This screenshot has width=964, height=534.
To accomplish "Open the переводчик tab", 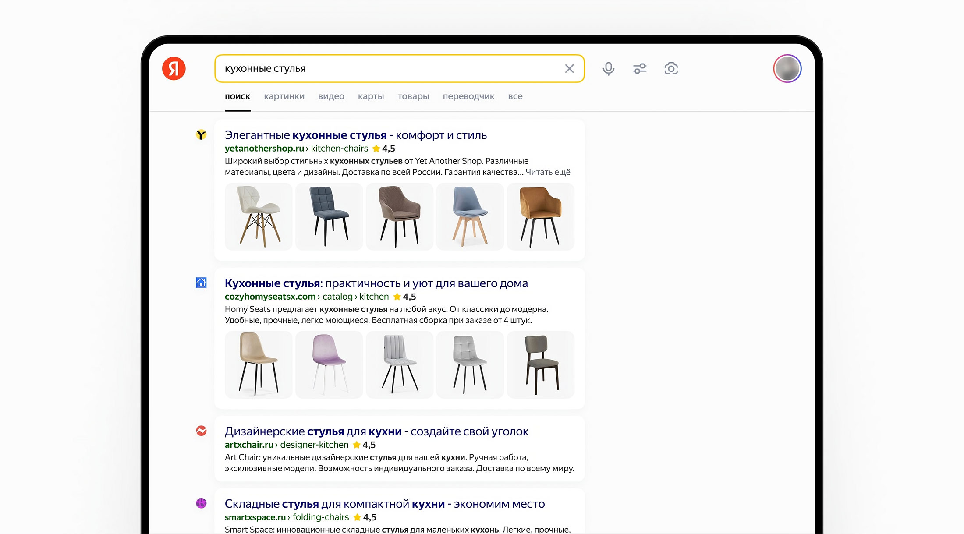I will 468,96.
